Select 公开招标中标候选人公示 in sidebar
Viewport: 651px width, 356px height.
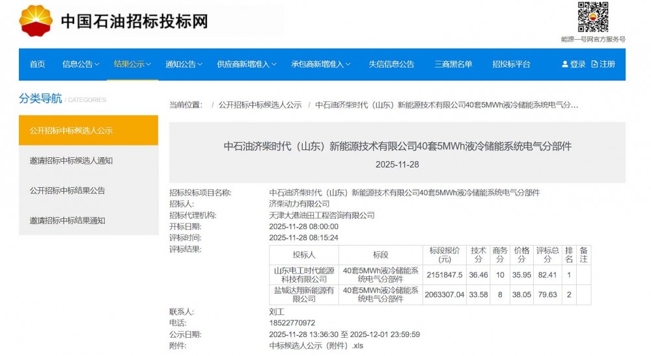[x=71, y=131]
